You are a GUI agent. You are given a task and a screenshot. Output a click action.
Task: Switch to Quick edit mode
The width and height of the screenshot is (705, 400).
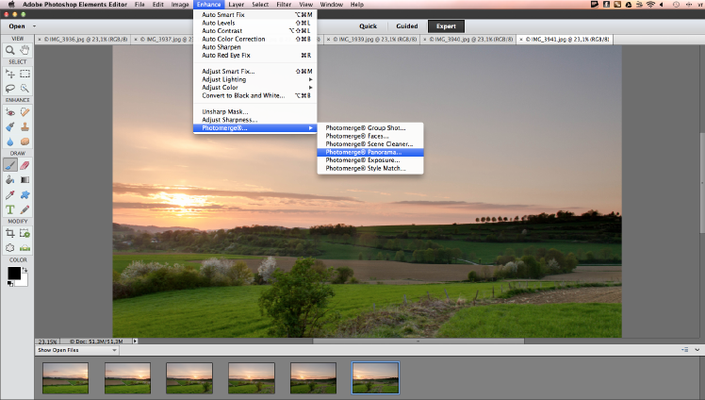point(368,26)
